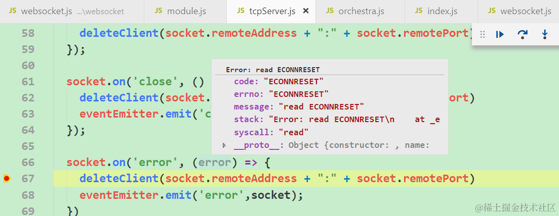
Task: Click the stack property in hover
Action: coord(337,120)
